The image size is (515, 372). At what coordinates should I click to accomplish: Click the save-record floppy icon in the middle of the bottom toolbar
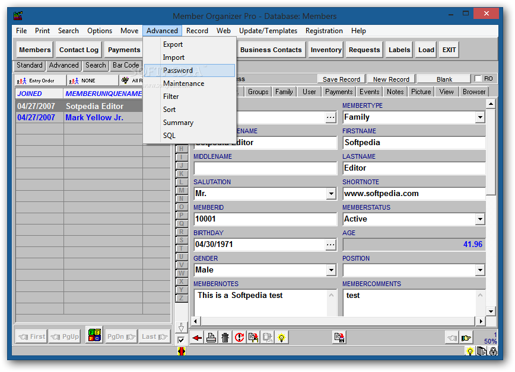click(339, 337)
